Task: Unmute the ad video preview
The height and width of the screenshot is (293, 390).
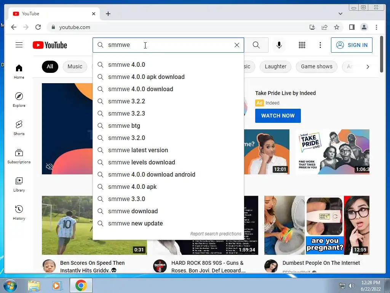Action: [50, 166]
